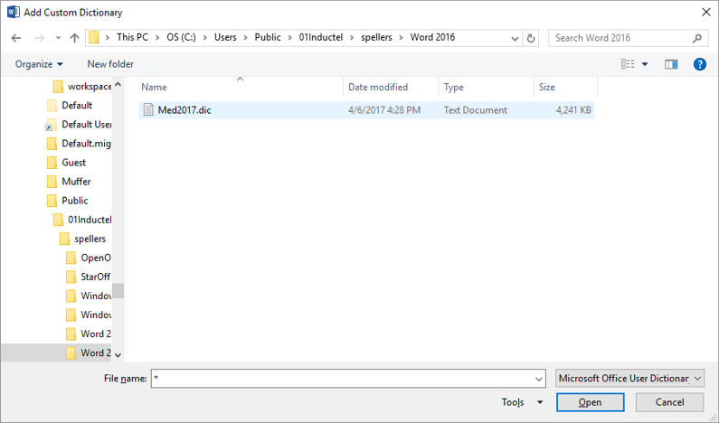This screenshot has width=719, height=423.
Task: Select the Med2017.dic file
Action: pyautogui.click(x=184, y=110)
